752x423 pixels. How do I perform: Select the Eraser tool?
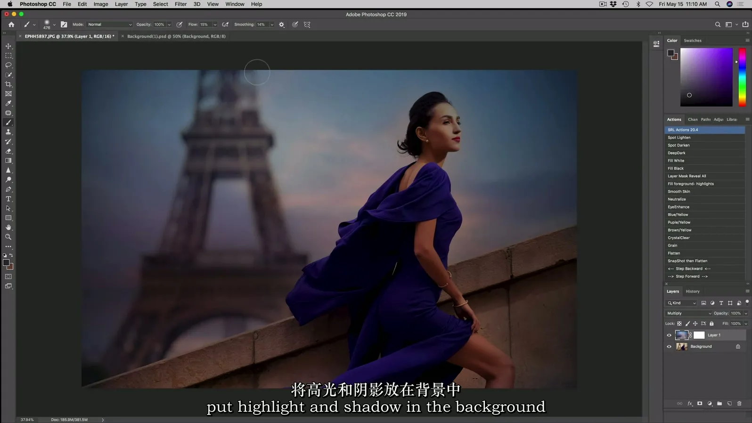tap(8, 151)
